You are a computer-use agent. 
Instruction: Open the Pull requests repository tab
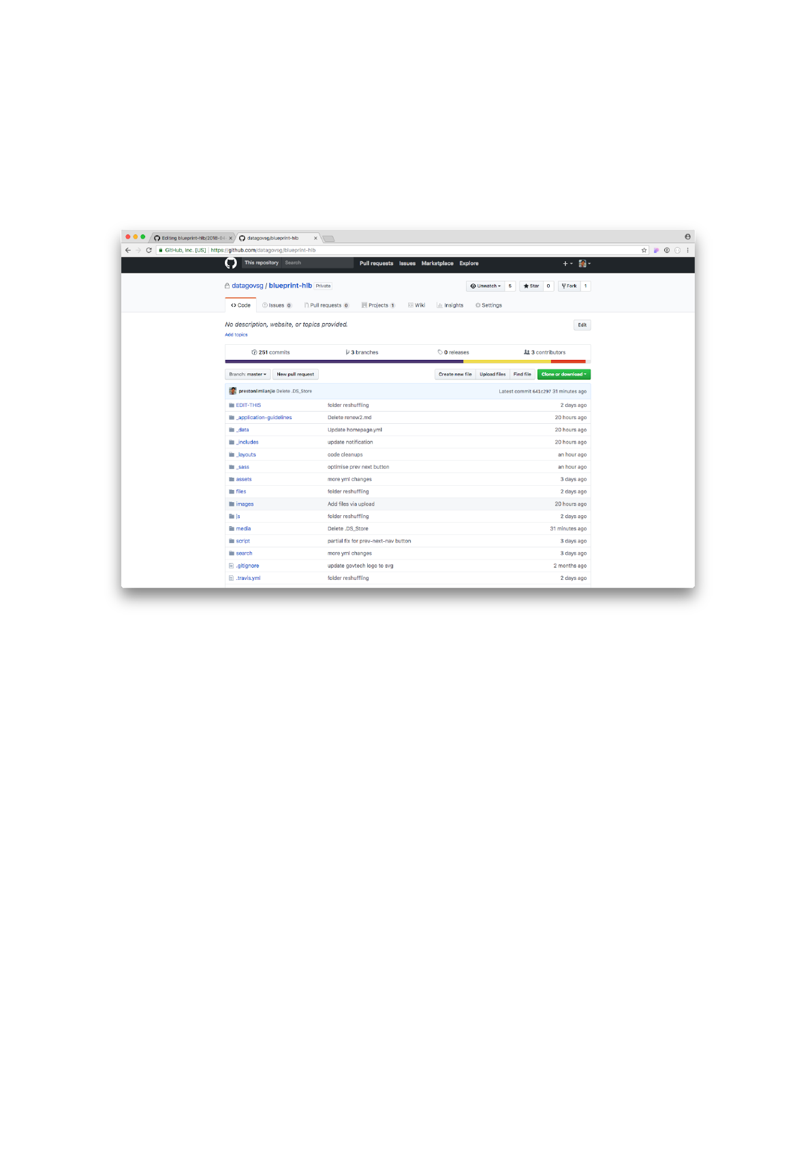tap(327, 305)
